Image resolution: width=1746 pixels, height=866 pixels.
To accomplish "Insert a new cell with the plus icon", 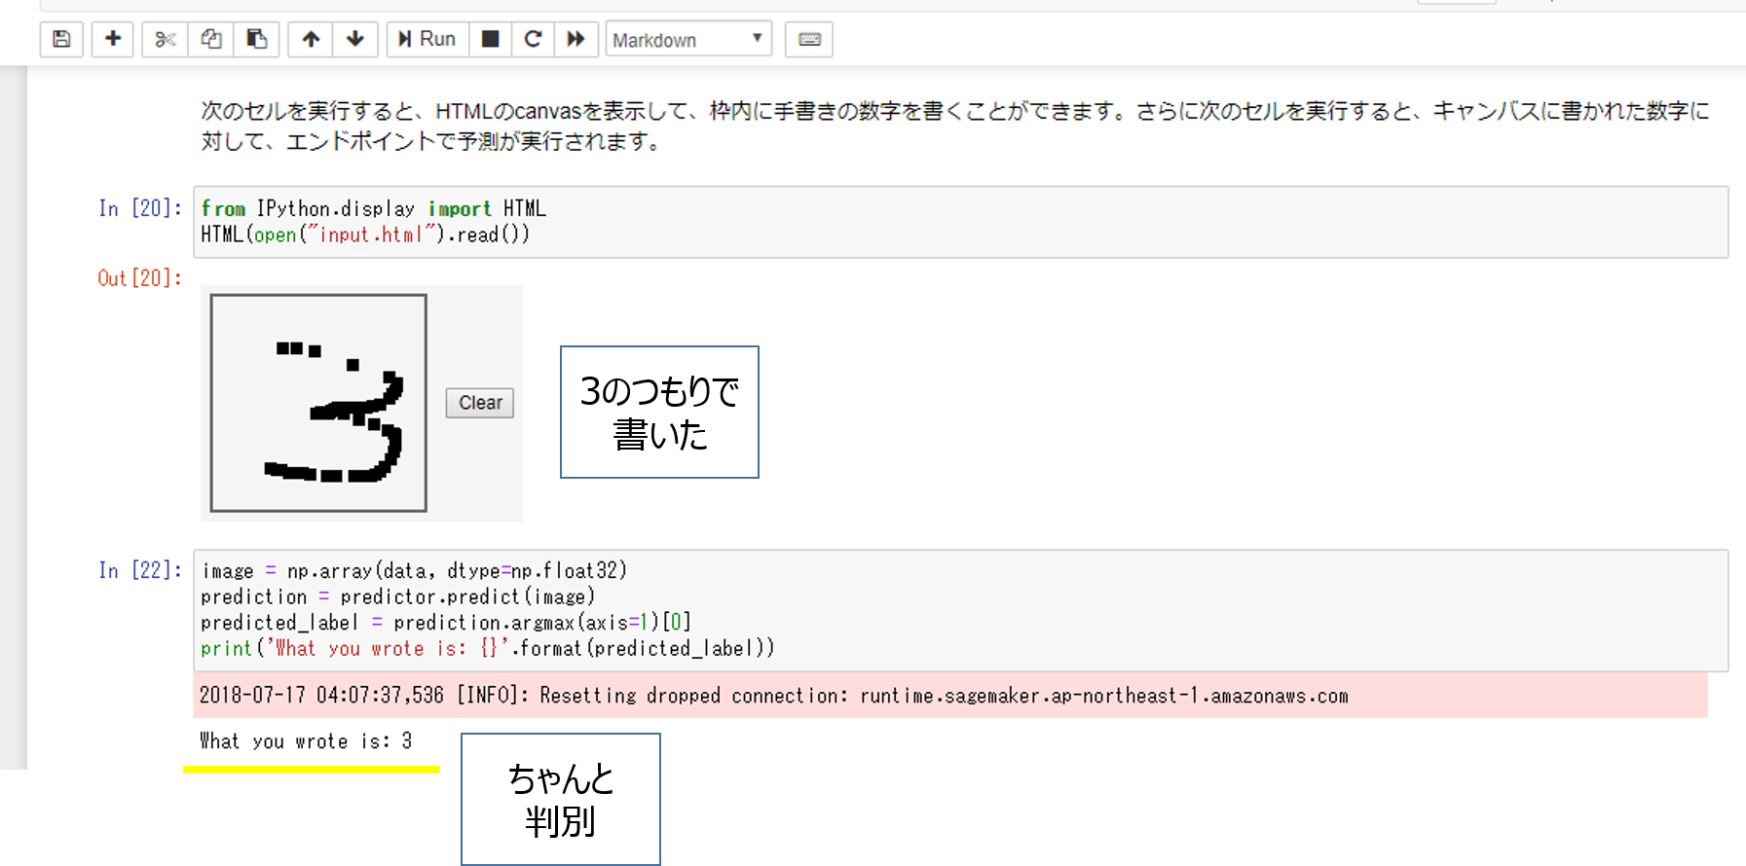I will point(113,39).
